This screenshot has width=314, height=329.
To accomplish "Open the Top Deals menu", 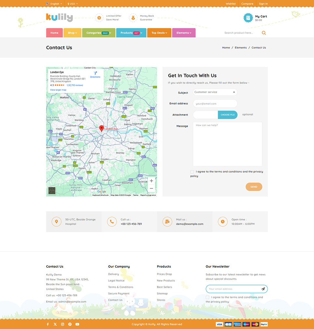I will pyautogui.click(x=159, y=33).
